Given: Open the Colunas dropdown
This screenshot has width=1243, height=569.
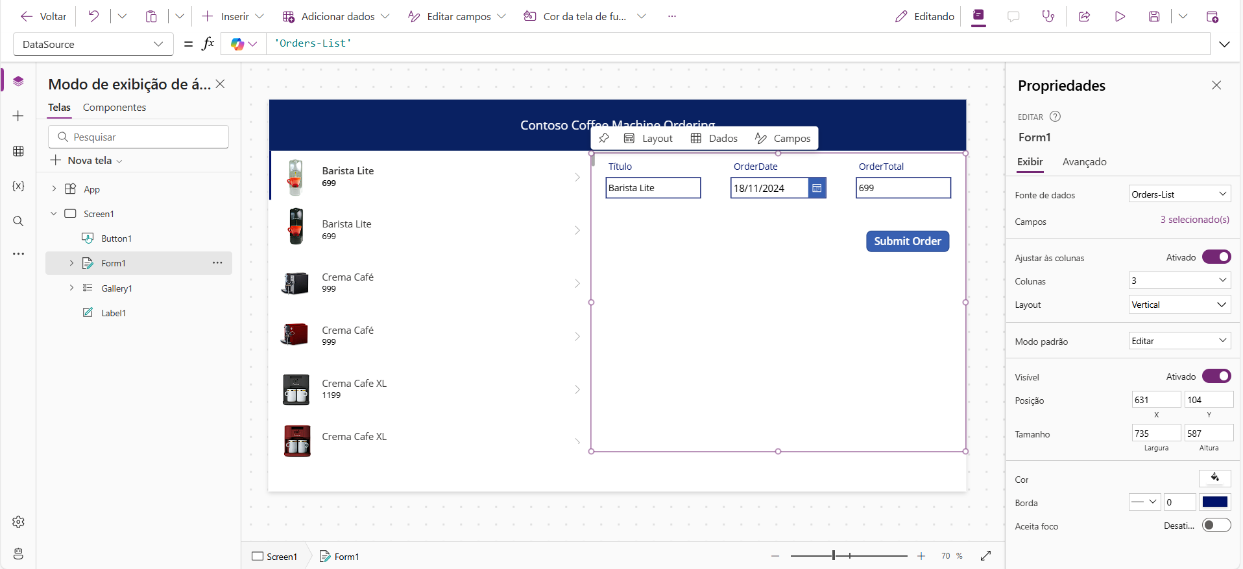Looking at the screenshot, I should pyautogui.click(x=1179, y=281).
